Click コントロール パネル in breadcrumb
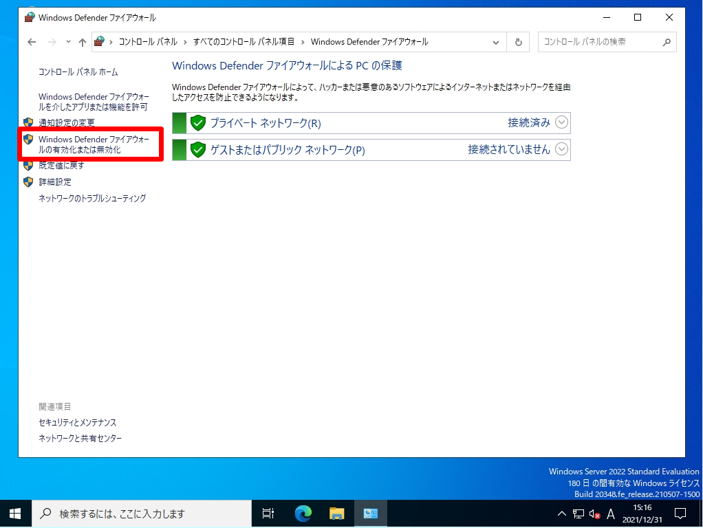Image resolution: width=703 pixels, height=528 pixels. 148,42
